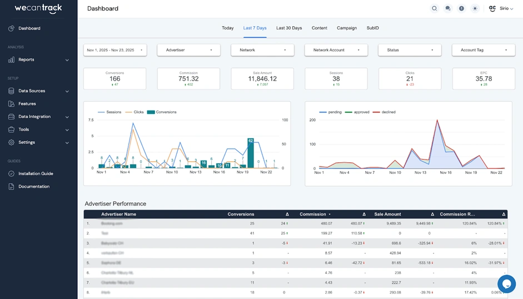The width and height of the screenshot is (523, 299).
Task: Click the Documentation file icon in sidebar
Action: 12,187
